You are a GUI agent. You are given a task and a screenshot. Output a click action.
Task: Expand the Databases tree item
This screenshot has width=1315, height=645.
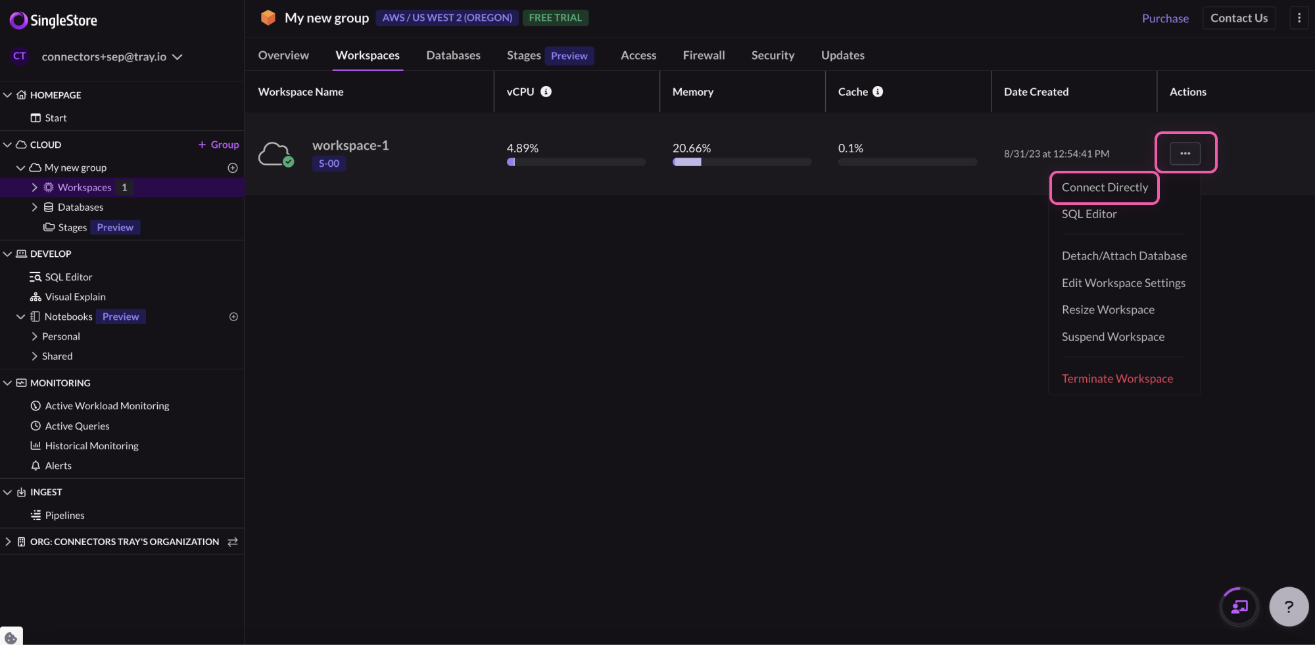click(x=34, y=208)
